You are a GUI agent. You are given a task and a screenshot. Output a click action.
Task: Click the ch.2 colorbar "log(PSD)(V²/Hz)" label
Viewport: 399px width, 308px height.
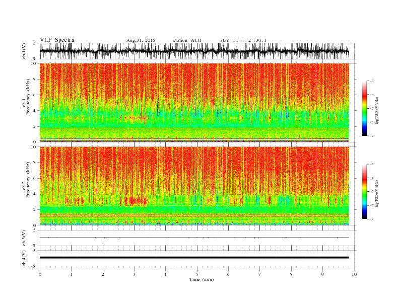[x=377, y=193]
